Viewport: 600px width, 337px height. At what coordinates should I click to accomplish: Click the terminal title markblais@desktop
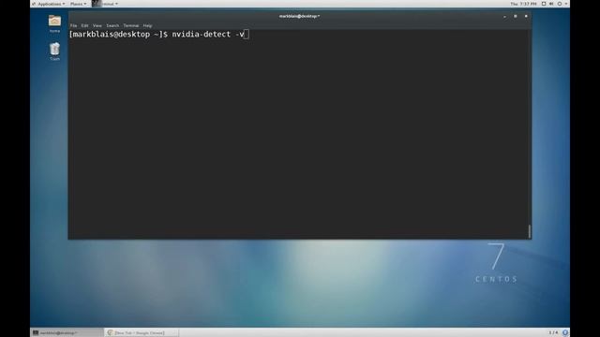pos(299,17)
